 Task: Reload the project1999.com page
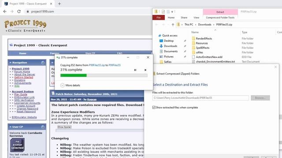(x=19, y=11)
